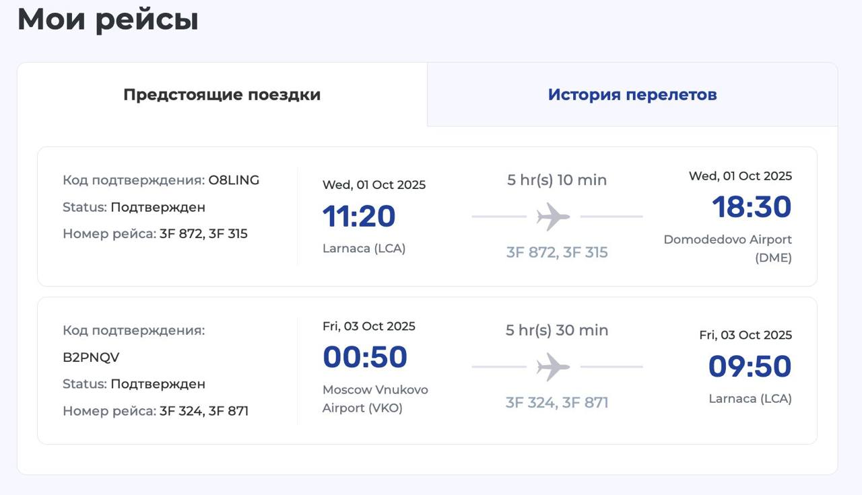Image resolution: width=862 pixels, height=495 pixels.
Task: Click Moscow Vnukovo Airport (VKO) origin
Action: pos(375,399)
